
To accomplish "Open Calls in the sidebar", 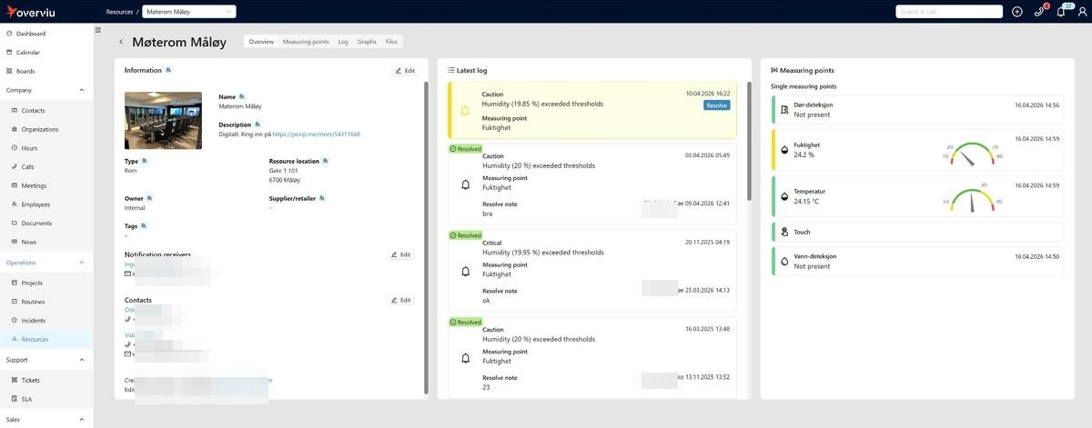I will [46, 166].
